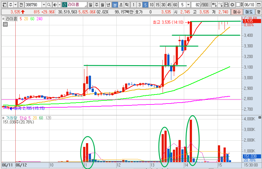
Task: Select the second 초 chart mode
Action: click(121, 5)
